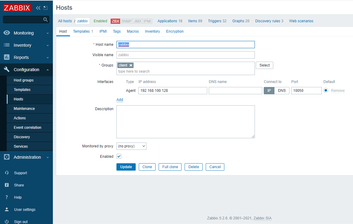The image size is (353, 224).
Task: Set Connect to DNS
Action: click(281, 91)
